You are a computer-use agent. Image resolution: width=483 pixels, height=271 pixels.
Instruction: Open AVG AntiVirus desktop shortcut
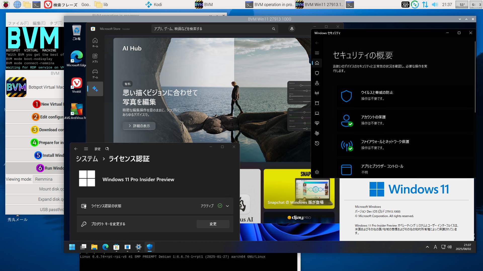coord(76,111)
